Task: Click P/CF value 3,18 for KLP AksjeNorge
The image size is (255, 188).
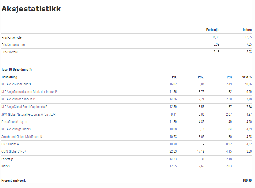Action: point(201,129)
